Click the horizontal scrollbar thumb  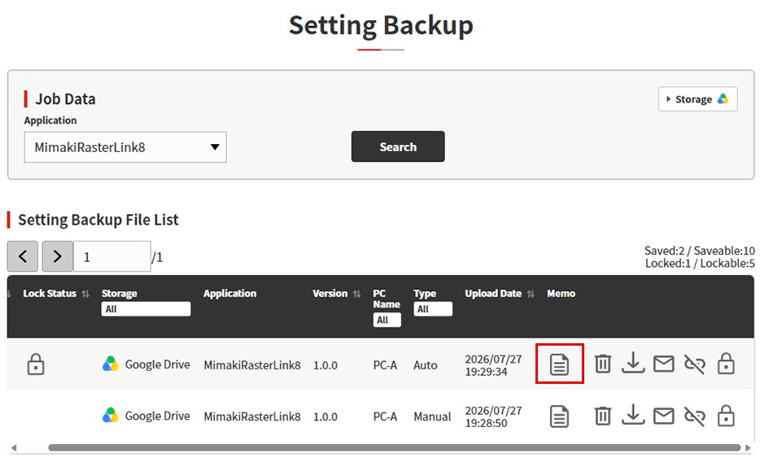[x=395, y=447]
